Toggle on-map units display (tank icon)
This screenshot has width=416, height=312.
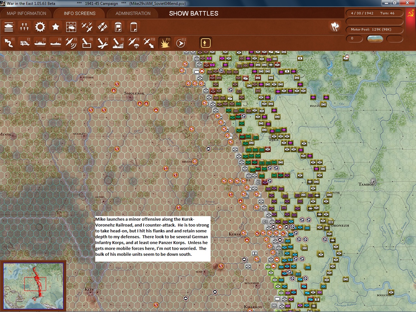9,27
